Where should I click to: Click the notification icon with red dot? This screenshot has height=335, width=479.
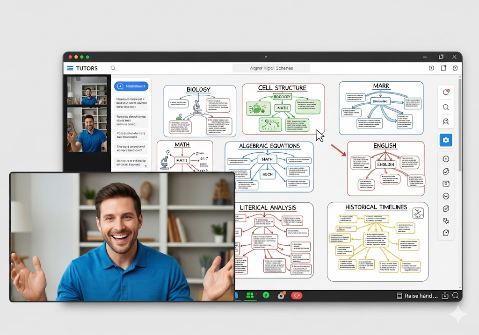point(446,92)
